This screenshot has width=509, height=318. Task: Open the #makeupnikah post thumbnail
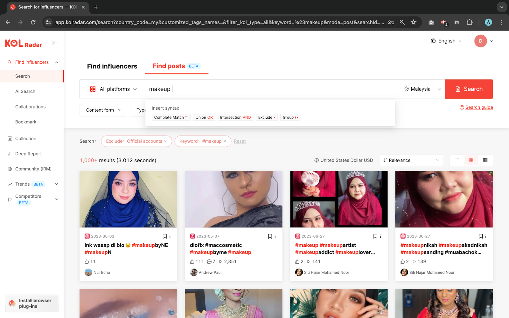tap(444, 199)
